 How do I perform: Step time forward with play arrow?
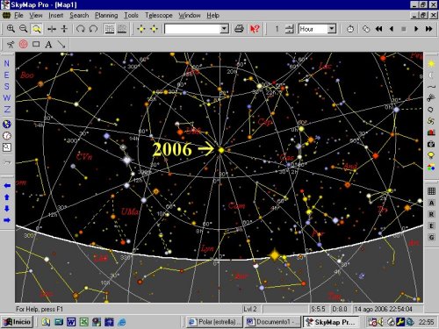[x=416, y=29]
